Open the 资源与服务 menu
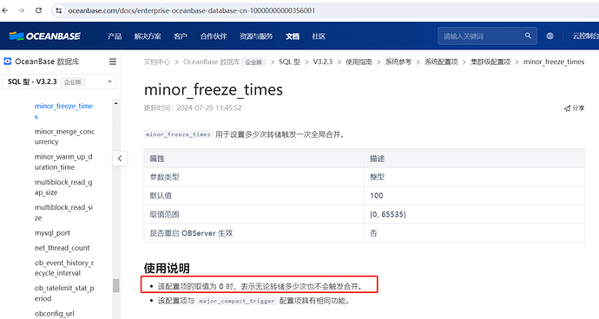 [256, 36]
